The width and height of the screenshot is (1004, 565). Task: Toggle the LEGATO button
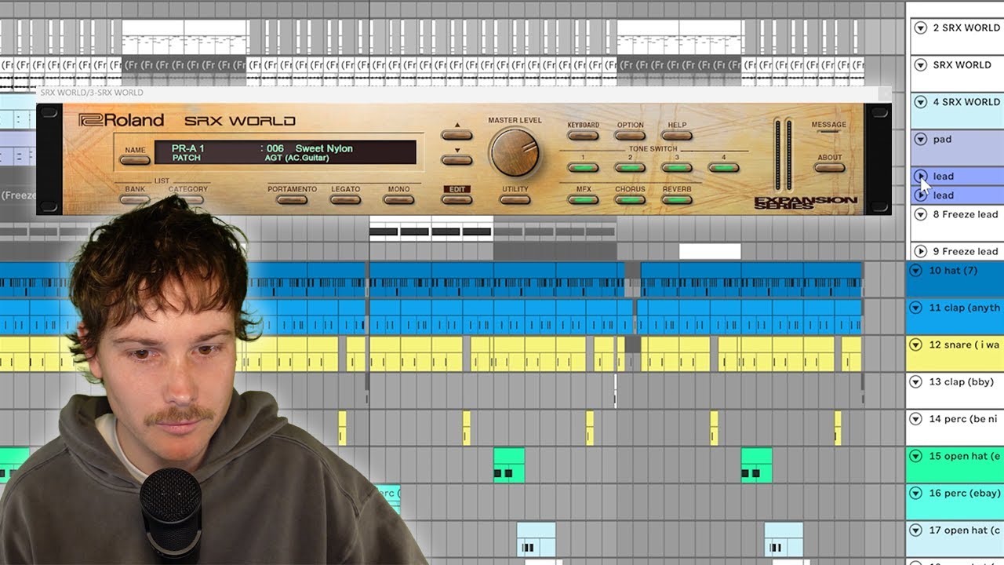coord(345,199)
